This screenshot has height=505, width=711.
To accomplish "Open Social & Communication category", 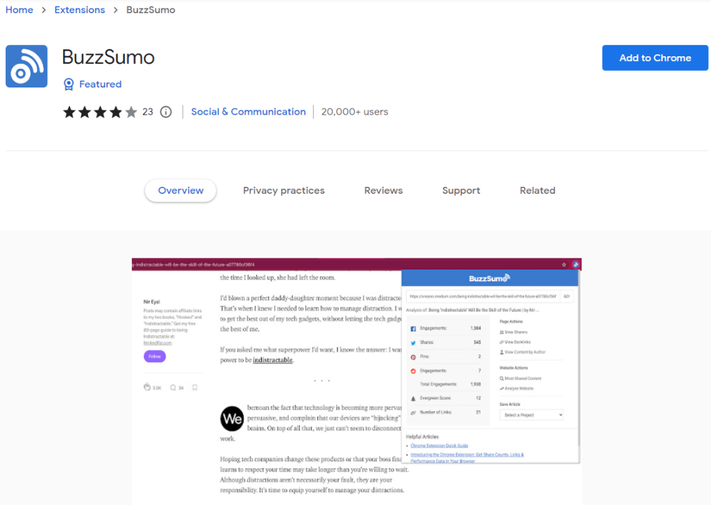I will (x=248, y=112).
